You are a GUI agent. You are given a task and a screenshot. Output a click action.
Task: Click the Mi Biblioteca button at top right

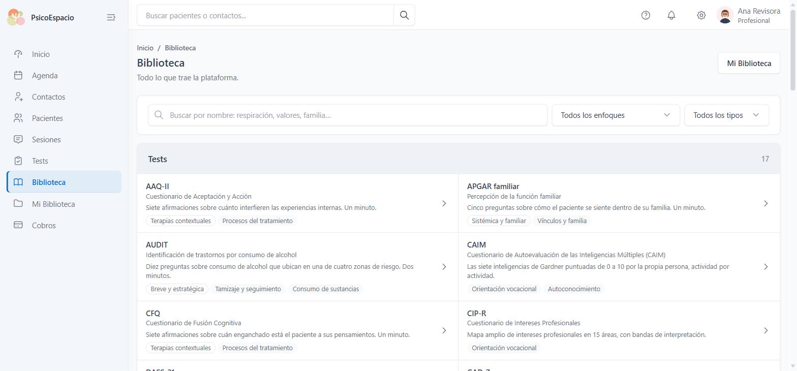point(749,63)
